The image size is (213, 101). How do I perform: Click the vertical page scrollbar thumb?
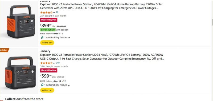tap(212, 22)
